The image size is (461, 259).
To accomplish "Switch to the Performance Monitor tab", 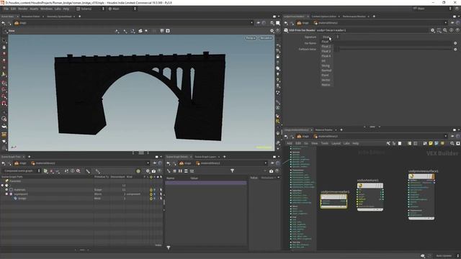I will tap(354, 17).
